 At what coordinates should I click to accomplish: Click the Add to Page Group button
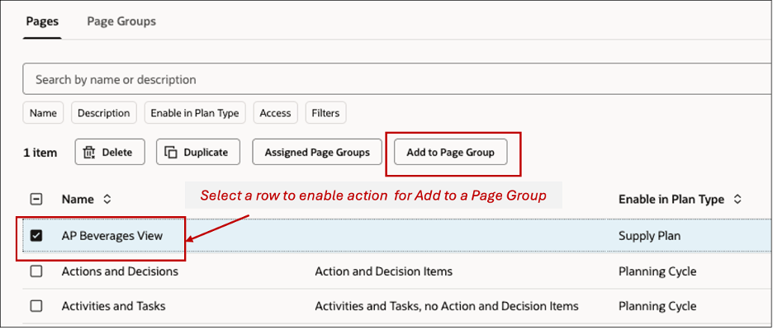coord(450,152)
